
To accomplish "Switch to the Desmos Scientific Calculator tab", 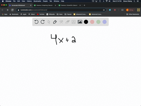I will (x=69, y=5).
